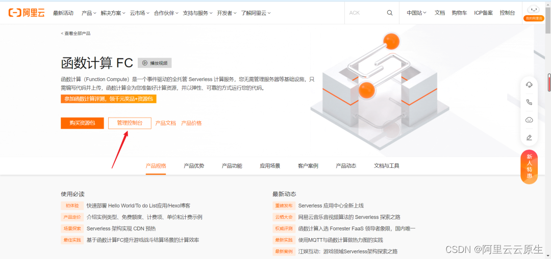Click the 最新实践 tag label

click(x=284, y=240)
